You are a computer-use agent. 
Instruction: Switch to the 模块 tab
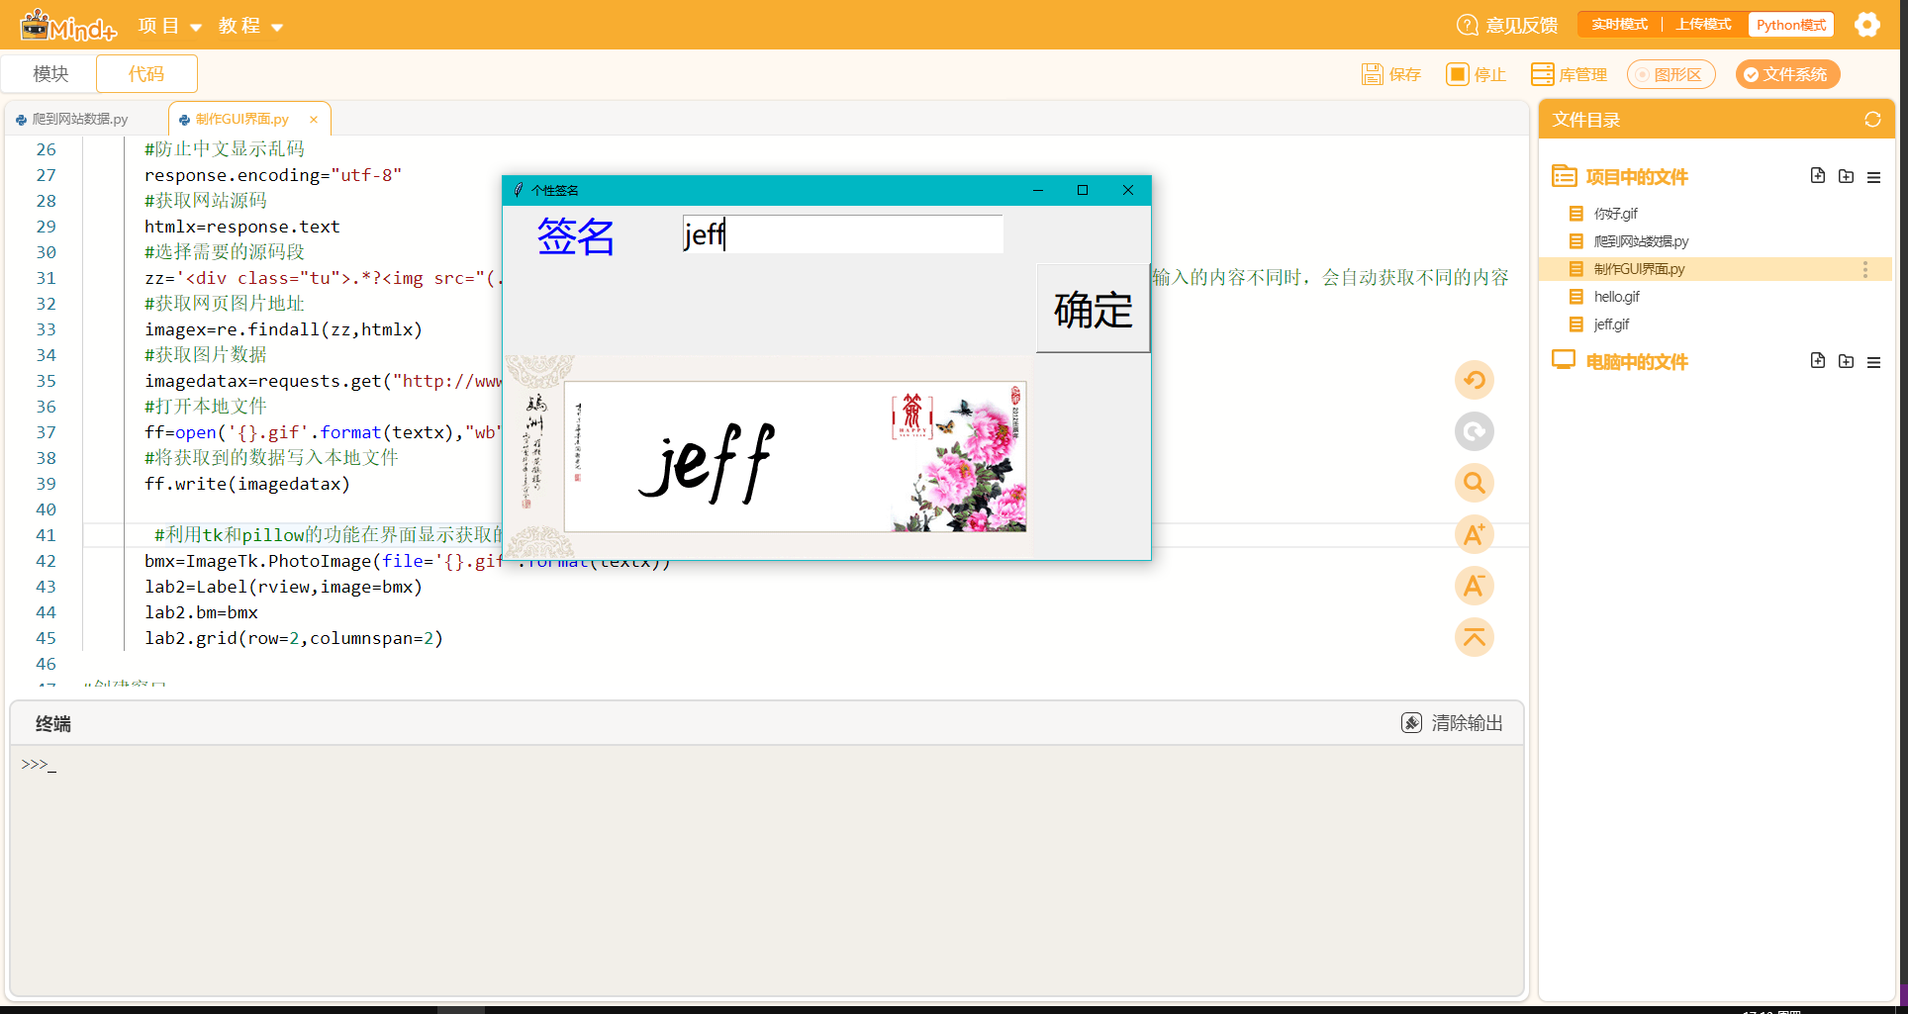coord(50,74)
